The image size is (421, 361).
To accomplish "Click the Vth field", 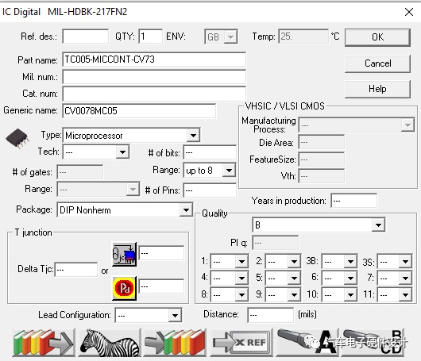I will pos(322,176).
